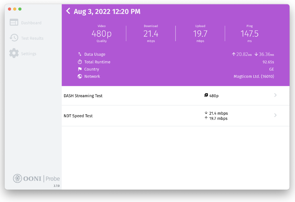Click the download arrow next to 21.4 mbps

point(206,113)
